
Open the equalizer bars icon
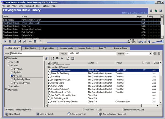tap(139, 42)
